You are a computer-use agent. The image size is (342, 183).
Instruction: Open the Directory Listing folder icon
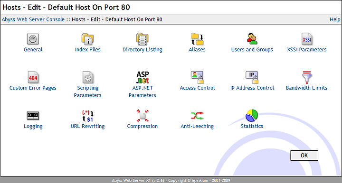[142, 39]
